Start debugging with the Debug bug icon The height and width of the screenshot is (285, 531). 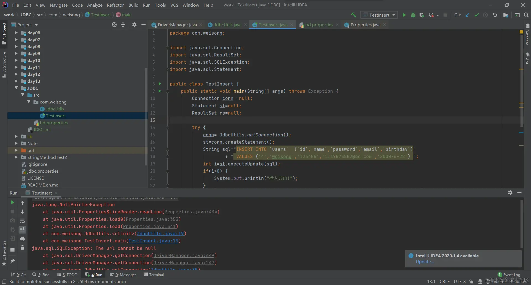(413, 15)
